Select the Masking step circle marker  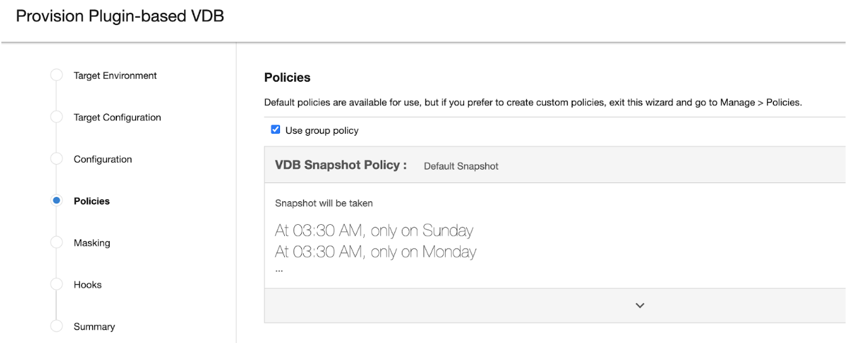[x=57, y=243]
